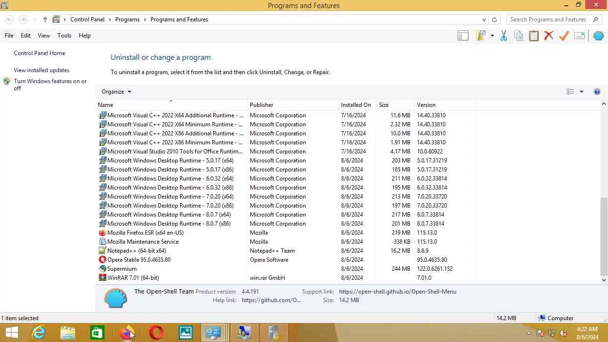Open the Edit menu

tap(26, 36)
